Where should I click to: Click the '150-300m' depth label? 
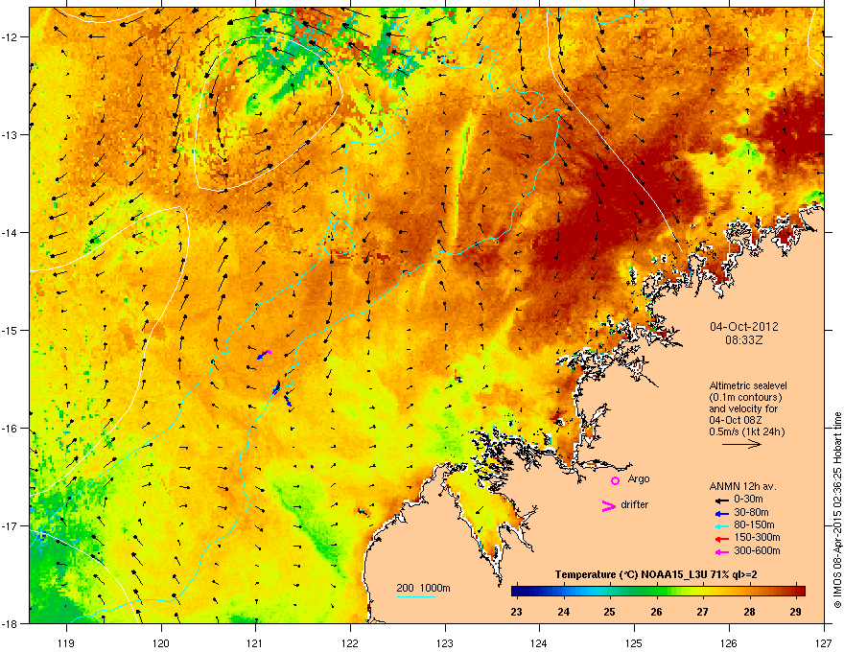757,537
